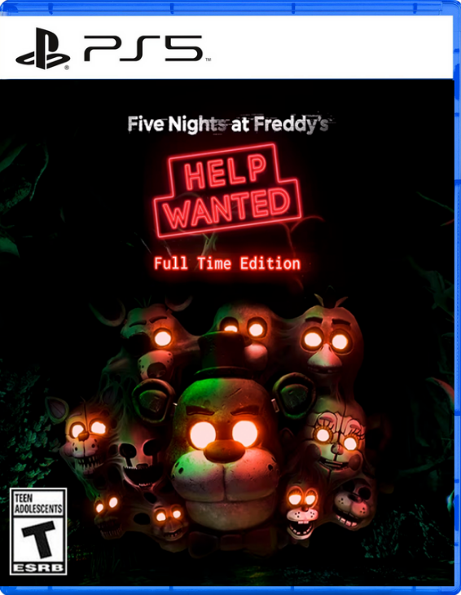Click the white bunny mask near bottom
Viewport: 461px width, 595px height.
[x=301, y=510]
